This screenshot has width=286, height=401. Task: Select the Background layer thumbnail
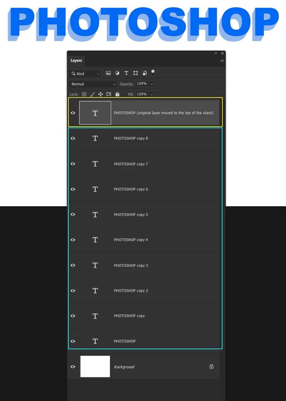[95, 366]
